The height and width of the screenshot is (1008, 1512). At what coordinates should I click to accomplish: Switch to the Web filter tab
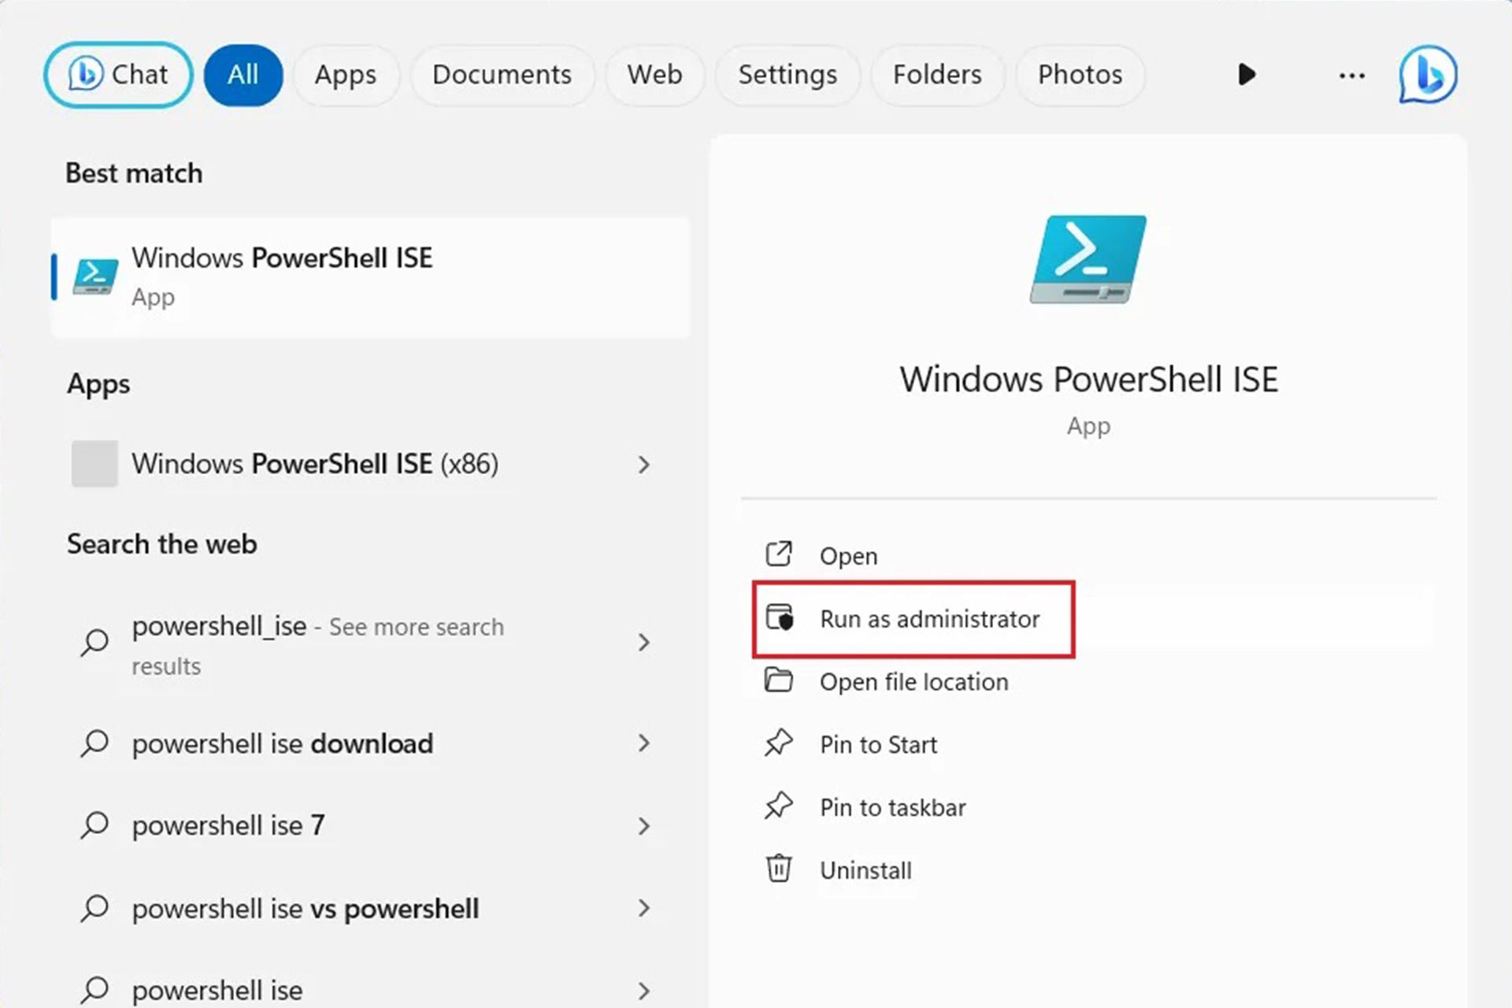pos(654,75)
